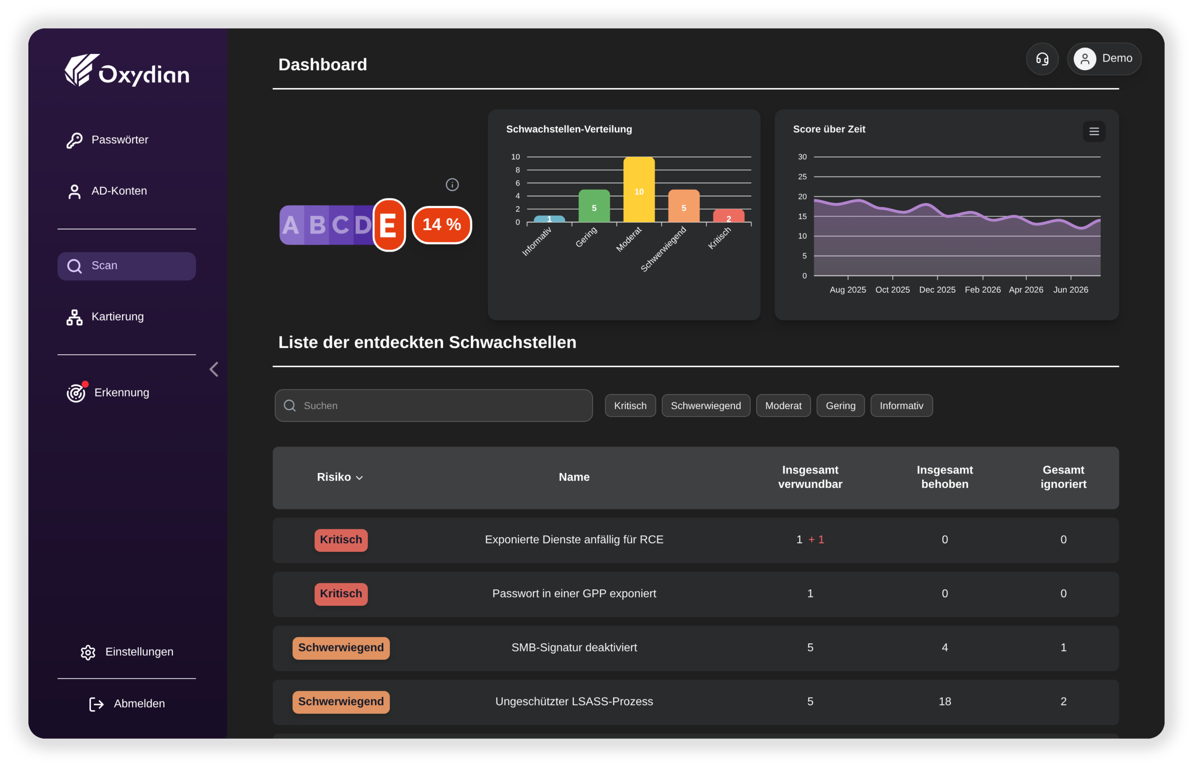The width and height of the screenshot is (1193, 767).
Task: Click Kritisch badge on RCE row
Action: click(x=341, y=540)
